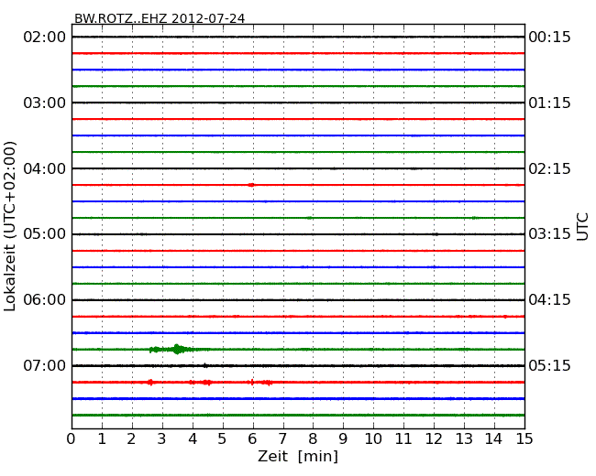Click the x-axis tick label 12

pyautogui.click(x=434, y=439)
